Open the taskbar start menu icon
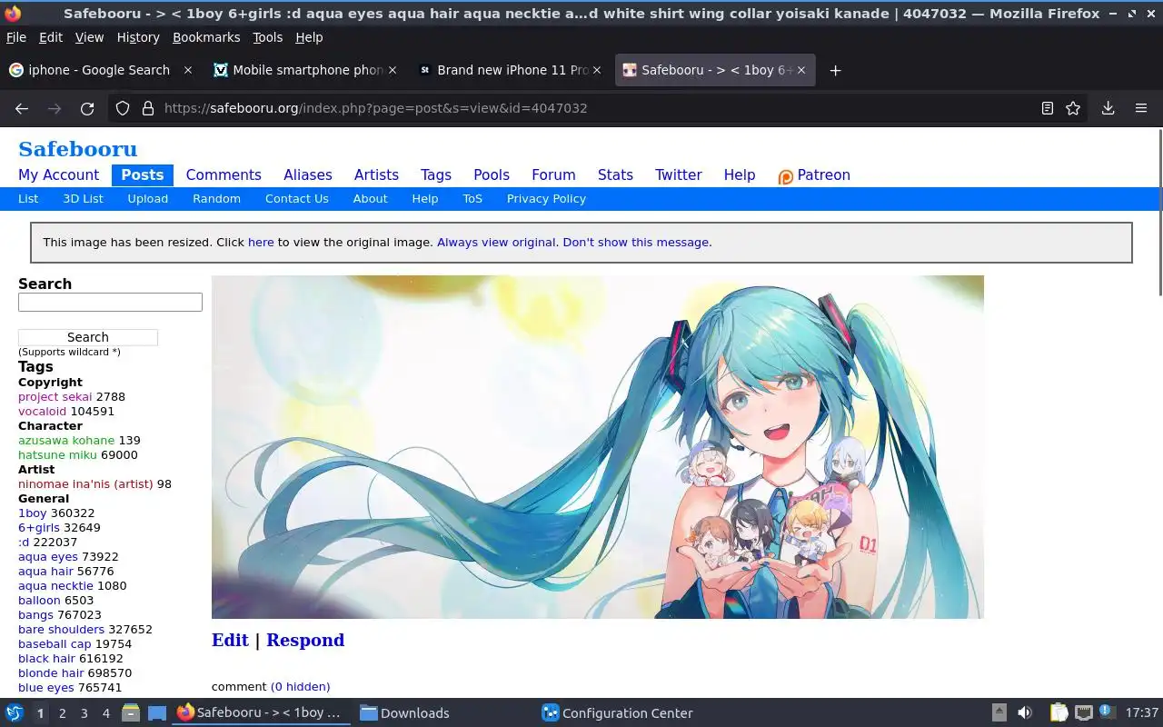This screenshot has height=727, width=1163. pos(15,713)
